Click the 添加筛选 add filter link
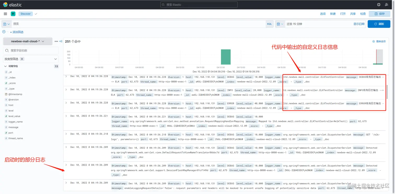 pyautogui.click(x=17, y=32)
